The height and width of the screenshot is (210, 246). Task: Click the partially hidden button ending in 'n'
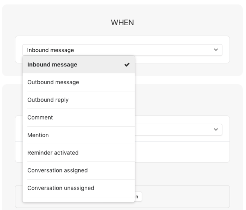(138, 197)
